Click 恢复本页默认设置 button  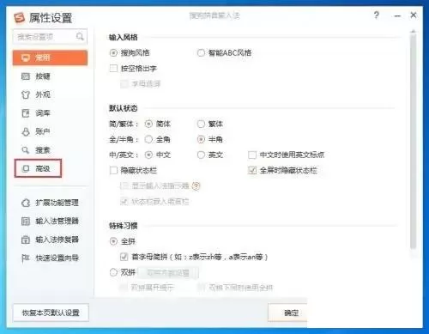pyautogui.click(x=51, y=313)
